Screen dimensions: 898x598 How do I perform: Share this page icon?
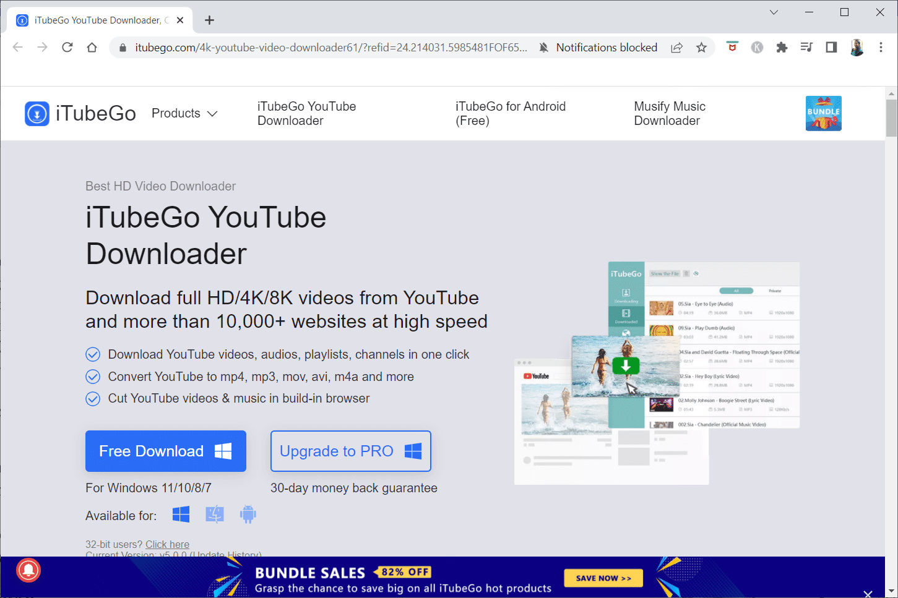tap(676, 48)
